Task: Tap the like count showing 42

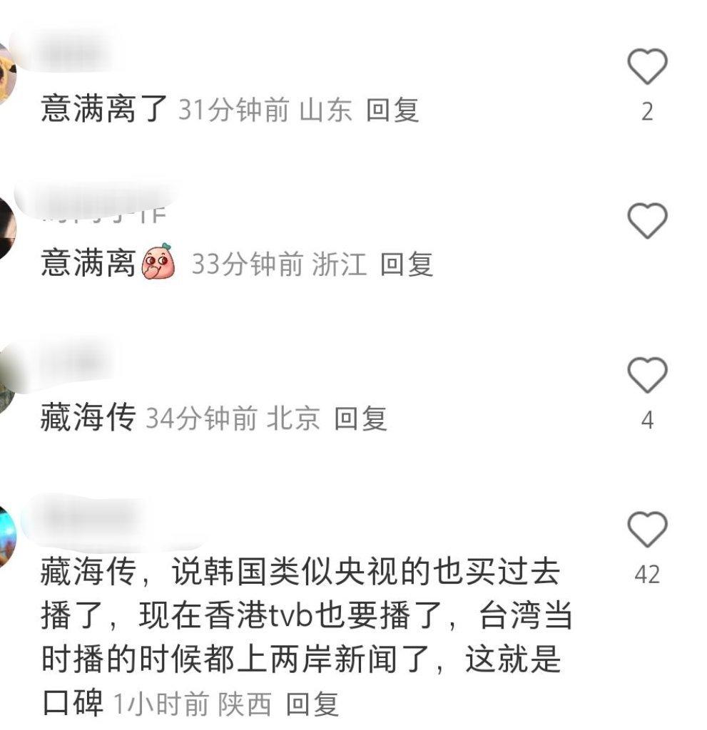Action: (x=647, y=574)
